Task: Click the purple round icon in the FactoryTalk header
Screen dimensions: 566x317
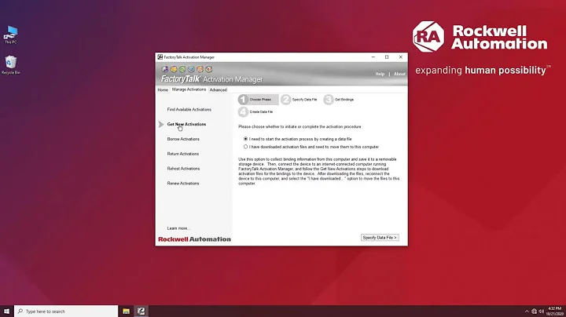Action: pyautogui.click(x=165, y=69)
